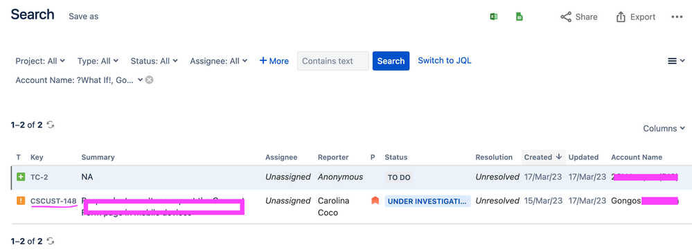Click the green issue type icon for TC-2

pos(20,177)
